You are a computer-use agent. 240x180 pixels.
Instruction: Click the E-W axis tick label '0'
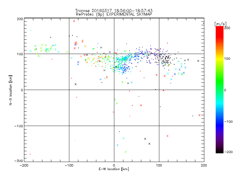(114, 165)
